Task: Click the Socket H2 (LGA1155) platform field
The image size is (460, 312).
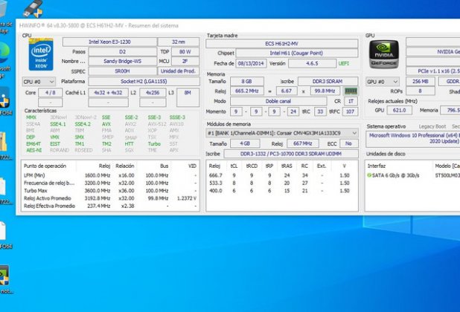Action: point(144,82)
